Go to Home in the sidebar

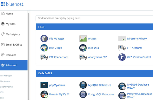pos(9,14)
